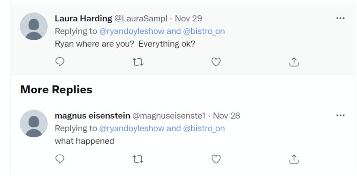Screen dimensions: 357x176
Task: Reply to Laura Harding's tweet
Action: point(60,62)
